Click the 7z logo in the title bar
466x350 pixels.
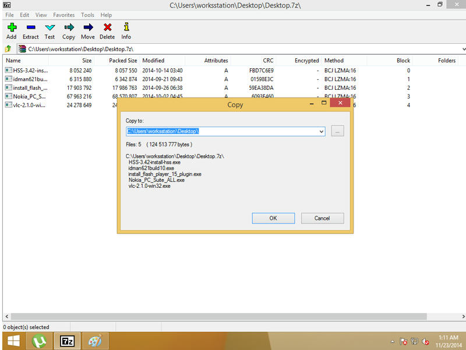[x=7, y=5]
